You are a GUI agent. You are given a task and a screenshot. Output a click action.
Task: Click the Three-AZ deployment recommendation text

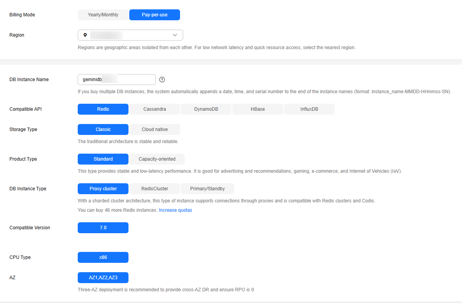(166, 290)
